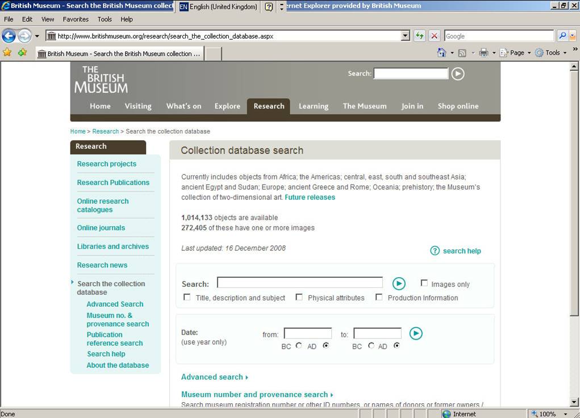The image size is (580, 418).
Task: Run the date range search play button
Action: click(x=416, y=333)
